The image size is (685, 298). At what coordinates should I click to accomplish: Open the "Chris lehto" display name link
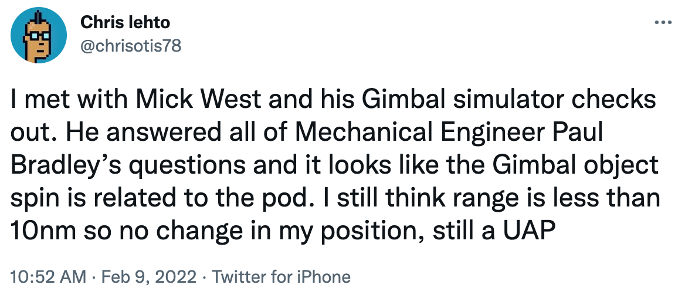tap(125, 23)
